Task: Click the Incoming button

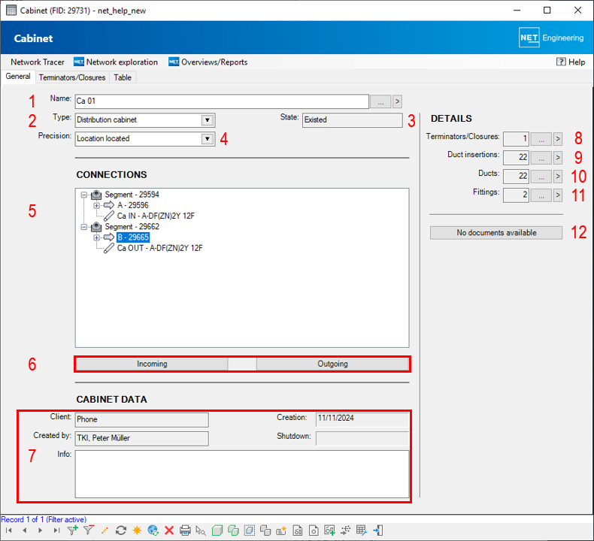Action: point(152,364)
